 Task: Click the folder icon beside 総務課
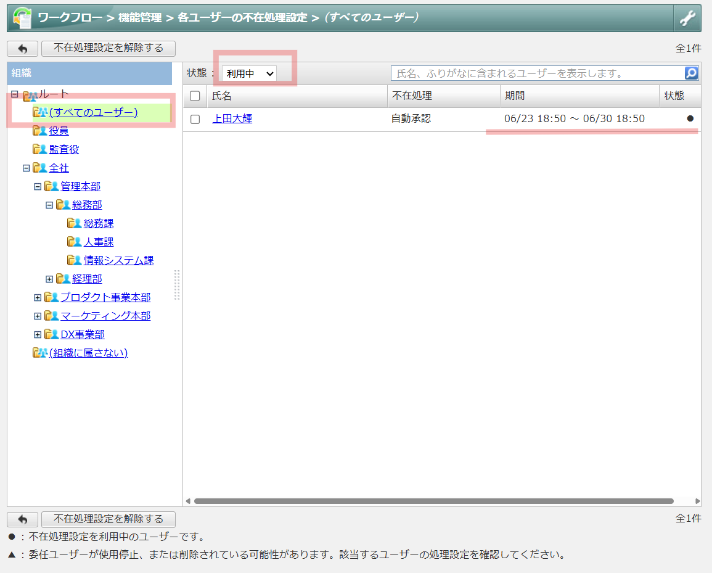[75, 223]
